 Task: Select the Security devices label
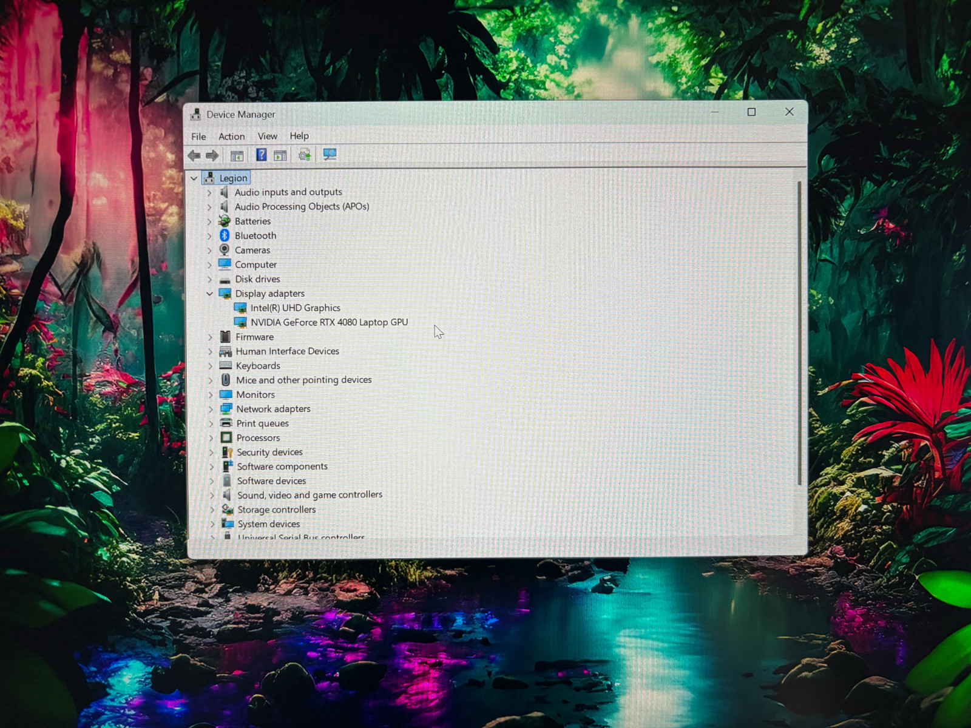click(269, 452)
